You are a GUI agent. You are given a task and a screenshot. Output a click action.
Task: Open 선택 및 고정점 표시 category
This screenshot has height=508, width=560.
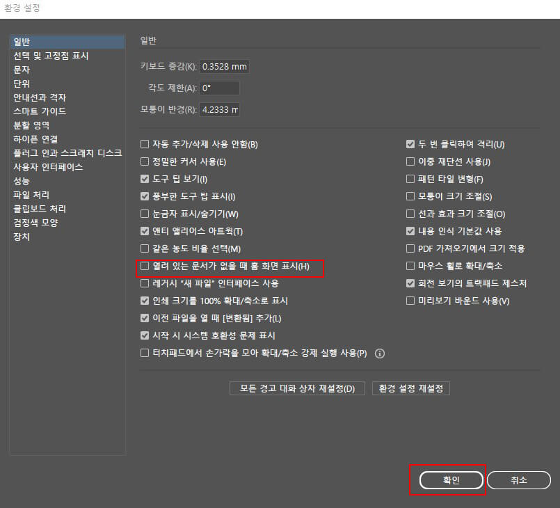pos(67,56)
